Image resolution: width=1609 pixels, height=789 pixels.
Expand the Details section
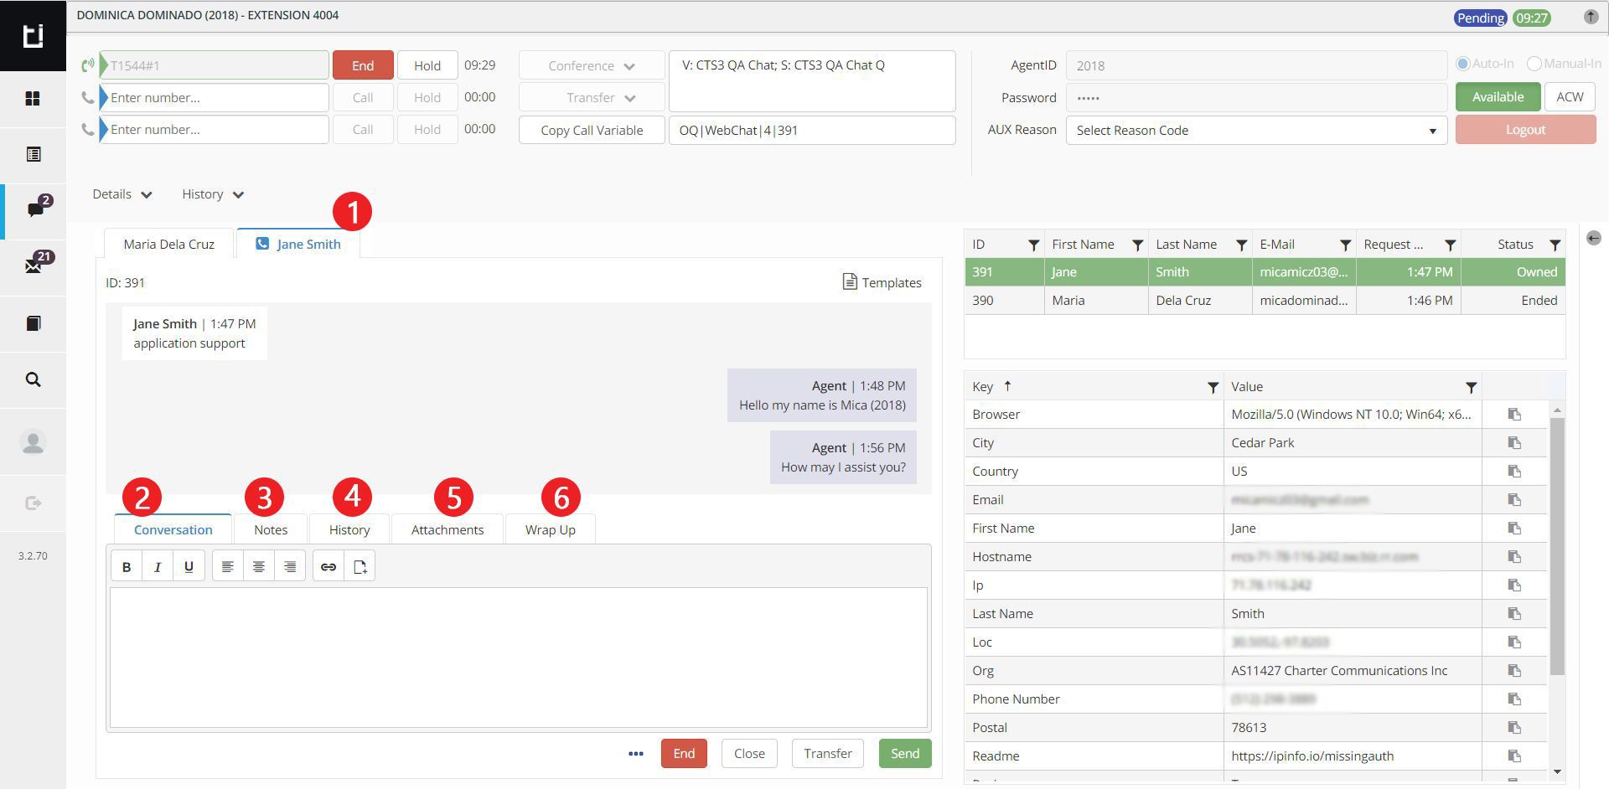coord(122,194)
